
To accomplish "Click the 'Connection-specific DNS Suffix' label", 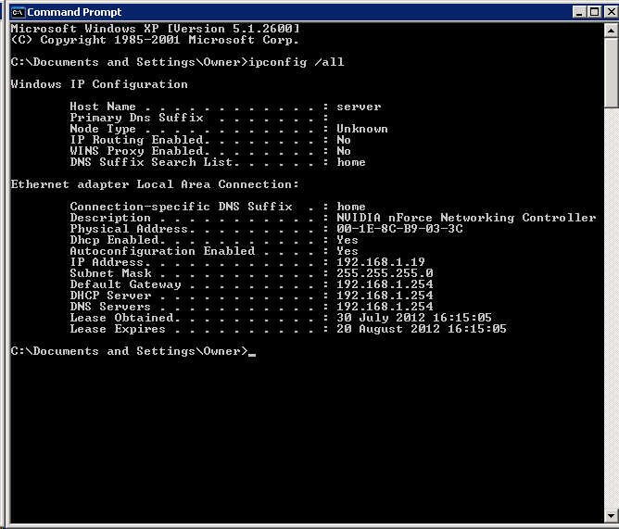I will click(x=182, y=207).
